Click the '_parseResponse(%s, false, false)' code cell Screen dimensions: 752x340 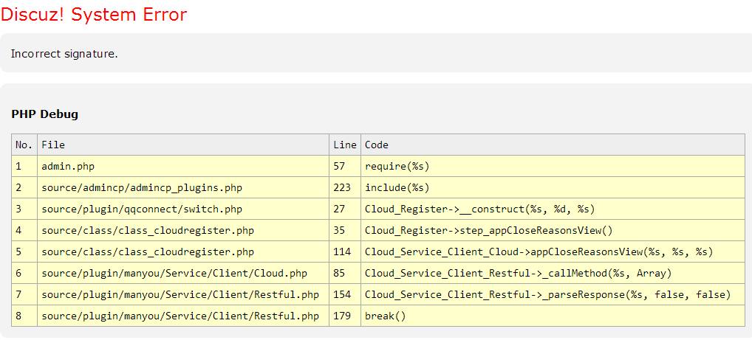click(x=553, y=294)
